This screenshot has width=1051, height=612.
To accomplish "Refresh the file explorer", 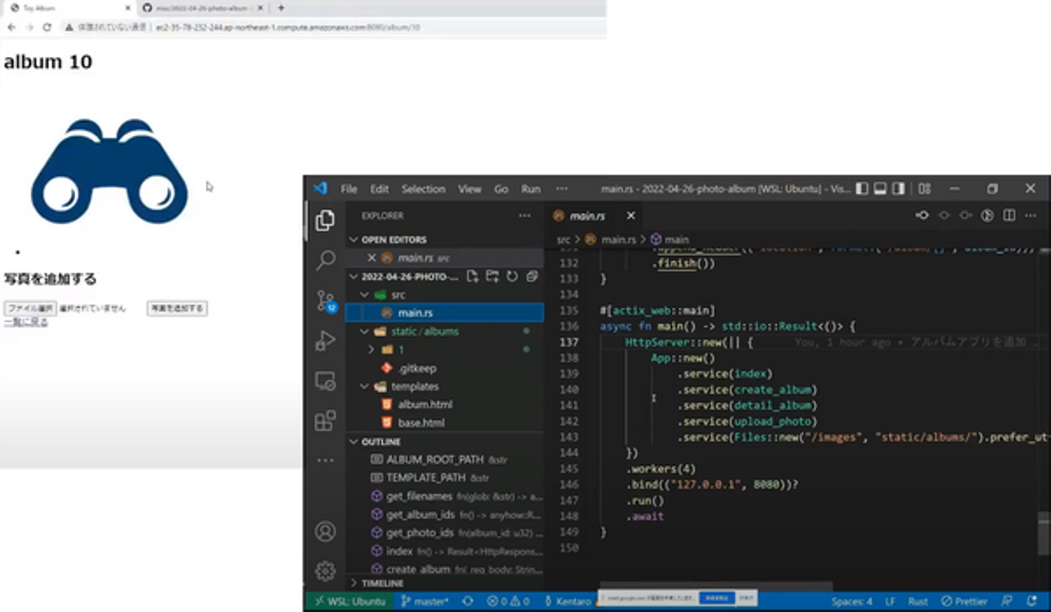I will [x=512, y=277].
